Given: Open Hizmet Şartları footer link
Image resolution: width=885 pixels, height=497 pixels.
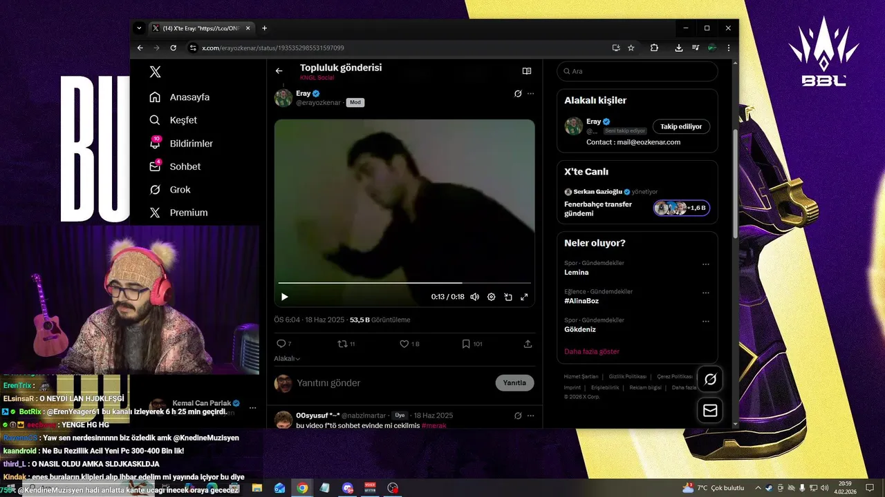Looking at the screenshot, I should pyautogui.click(x=581, y=376).
